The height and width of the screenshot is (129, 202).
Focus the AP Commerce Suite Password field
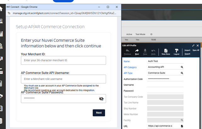pos(63,98)
